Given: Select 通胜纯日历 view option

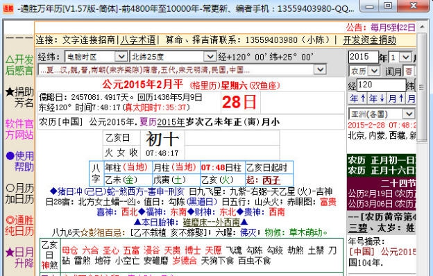Looking at the screenshot, I should pos(19,226).
